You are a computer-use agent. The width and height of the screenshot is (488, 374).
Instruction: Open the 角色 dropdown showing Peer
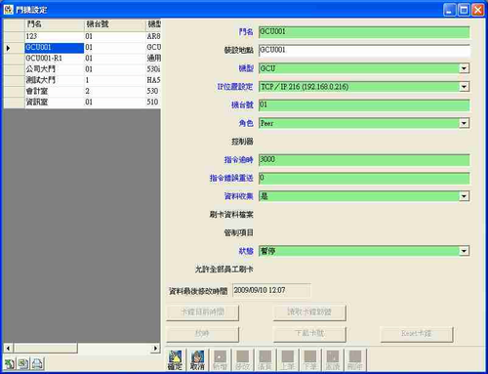point(464,123)
